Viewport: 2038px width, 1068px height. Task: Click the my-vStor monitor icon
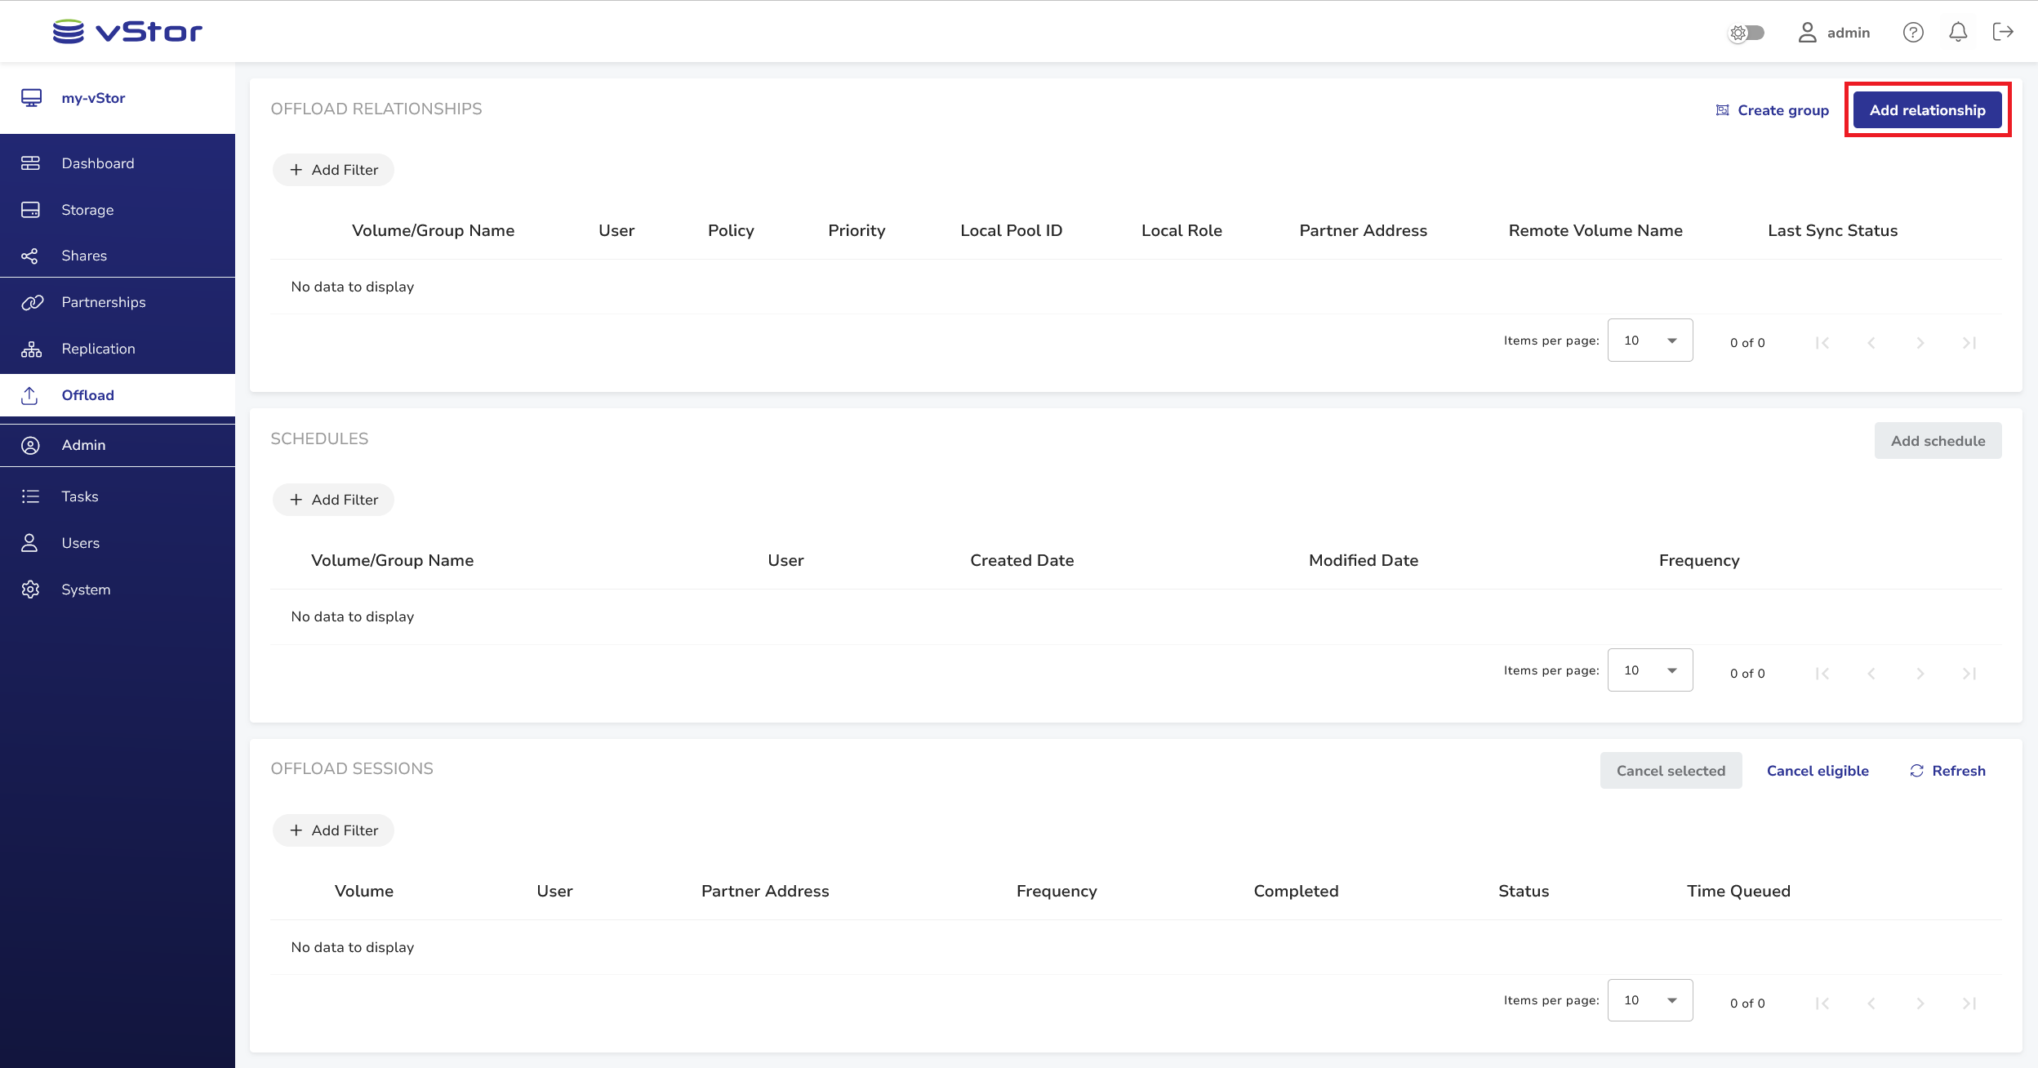pyautogui.click(x=31, y=98)
